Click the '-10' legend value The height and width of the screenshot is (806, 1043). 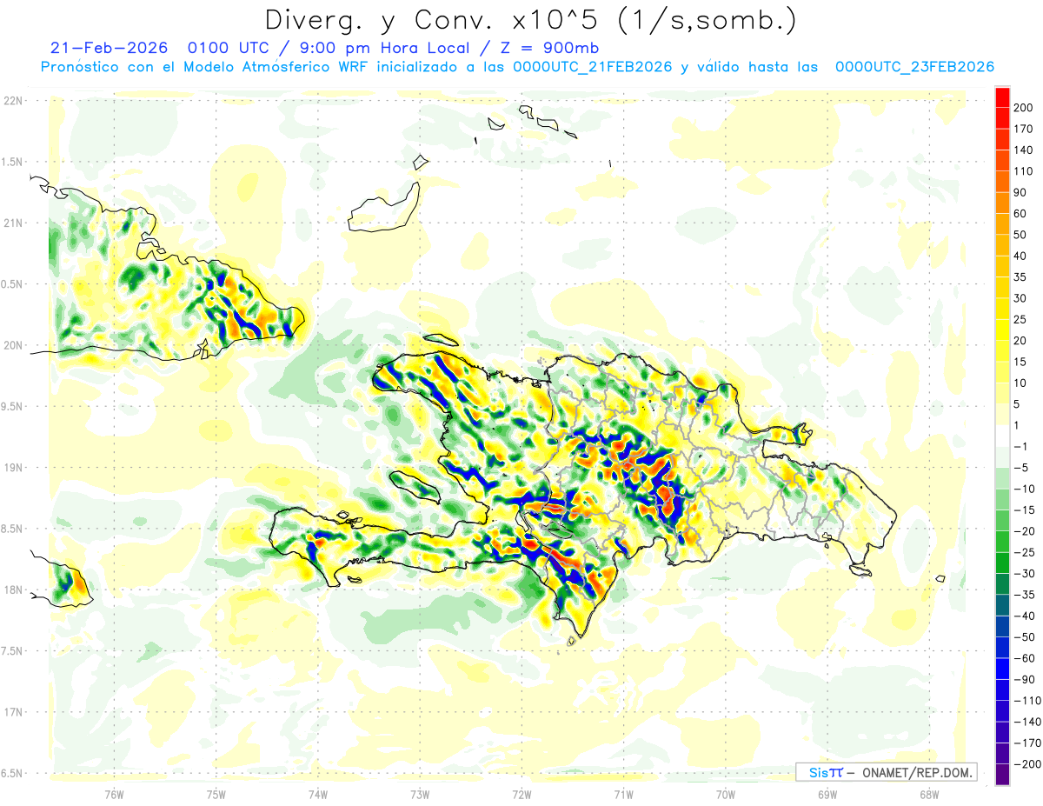1026,489
